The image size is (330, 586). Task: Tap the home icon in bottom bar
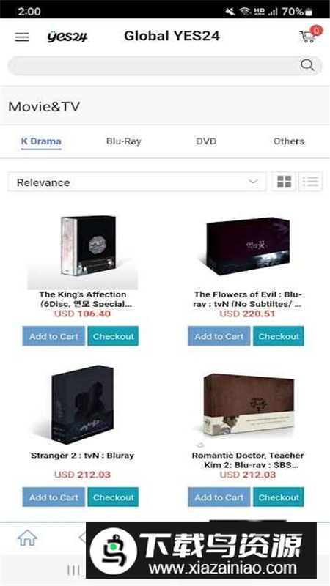(27, 538)
